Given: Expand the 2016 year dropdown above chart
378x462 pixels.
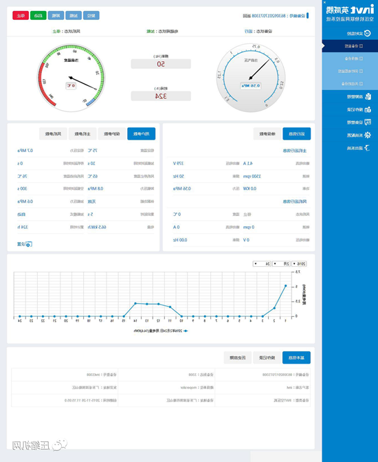Looking at the screenshot, I should 299,264.
